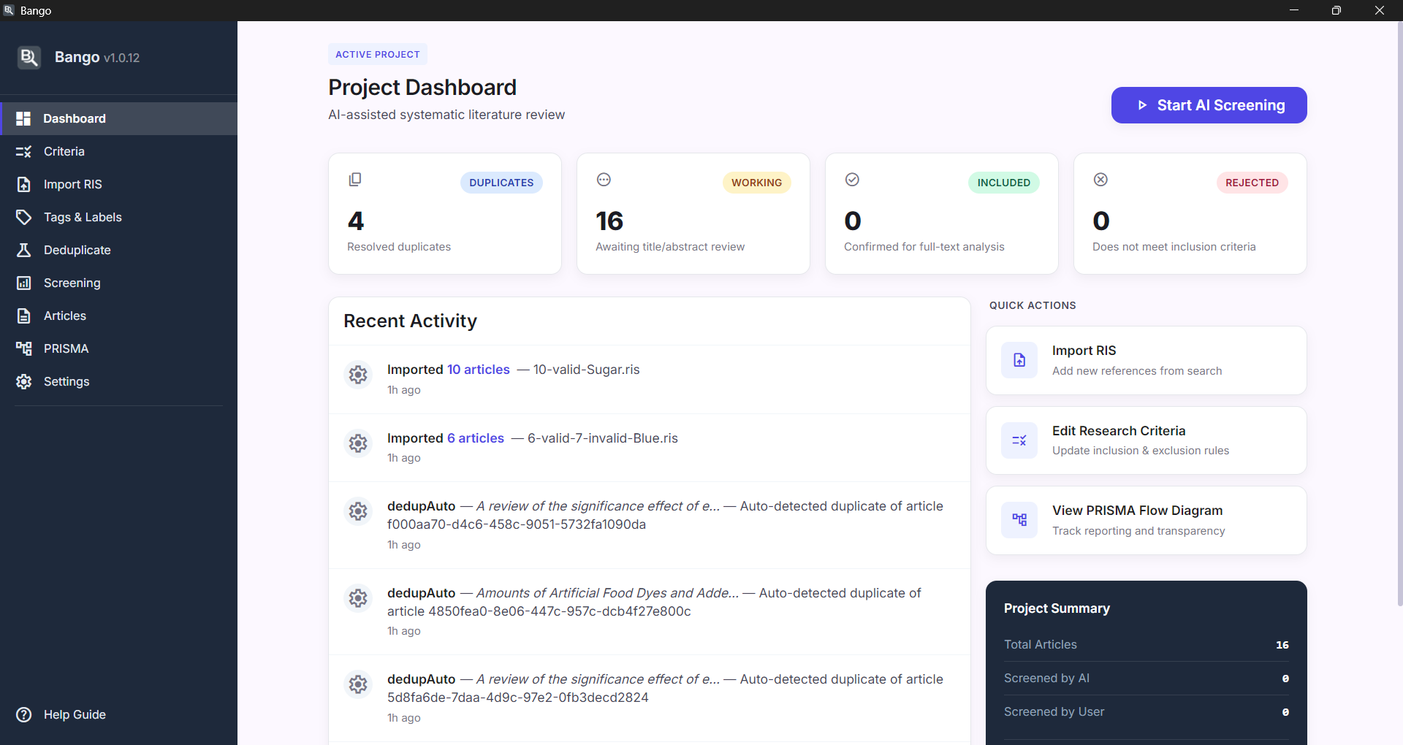The height and width of the screenshot is (745, 1403).
Task: Open View PRISMA Flow Diagram card
Action: tap(1146, 520)
